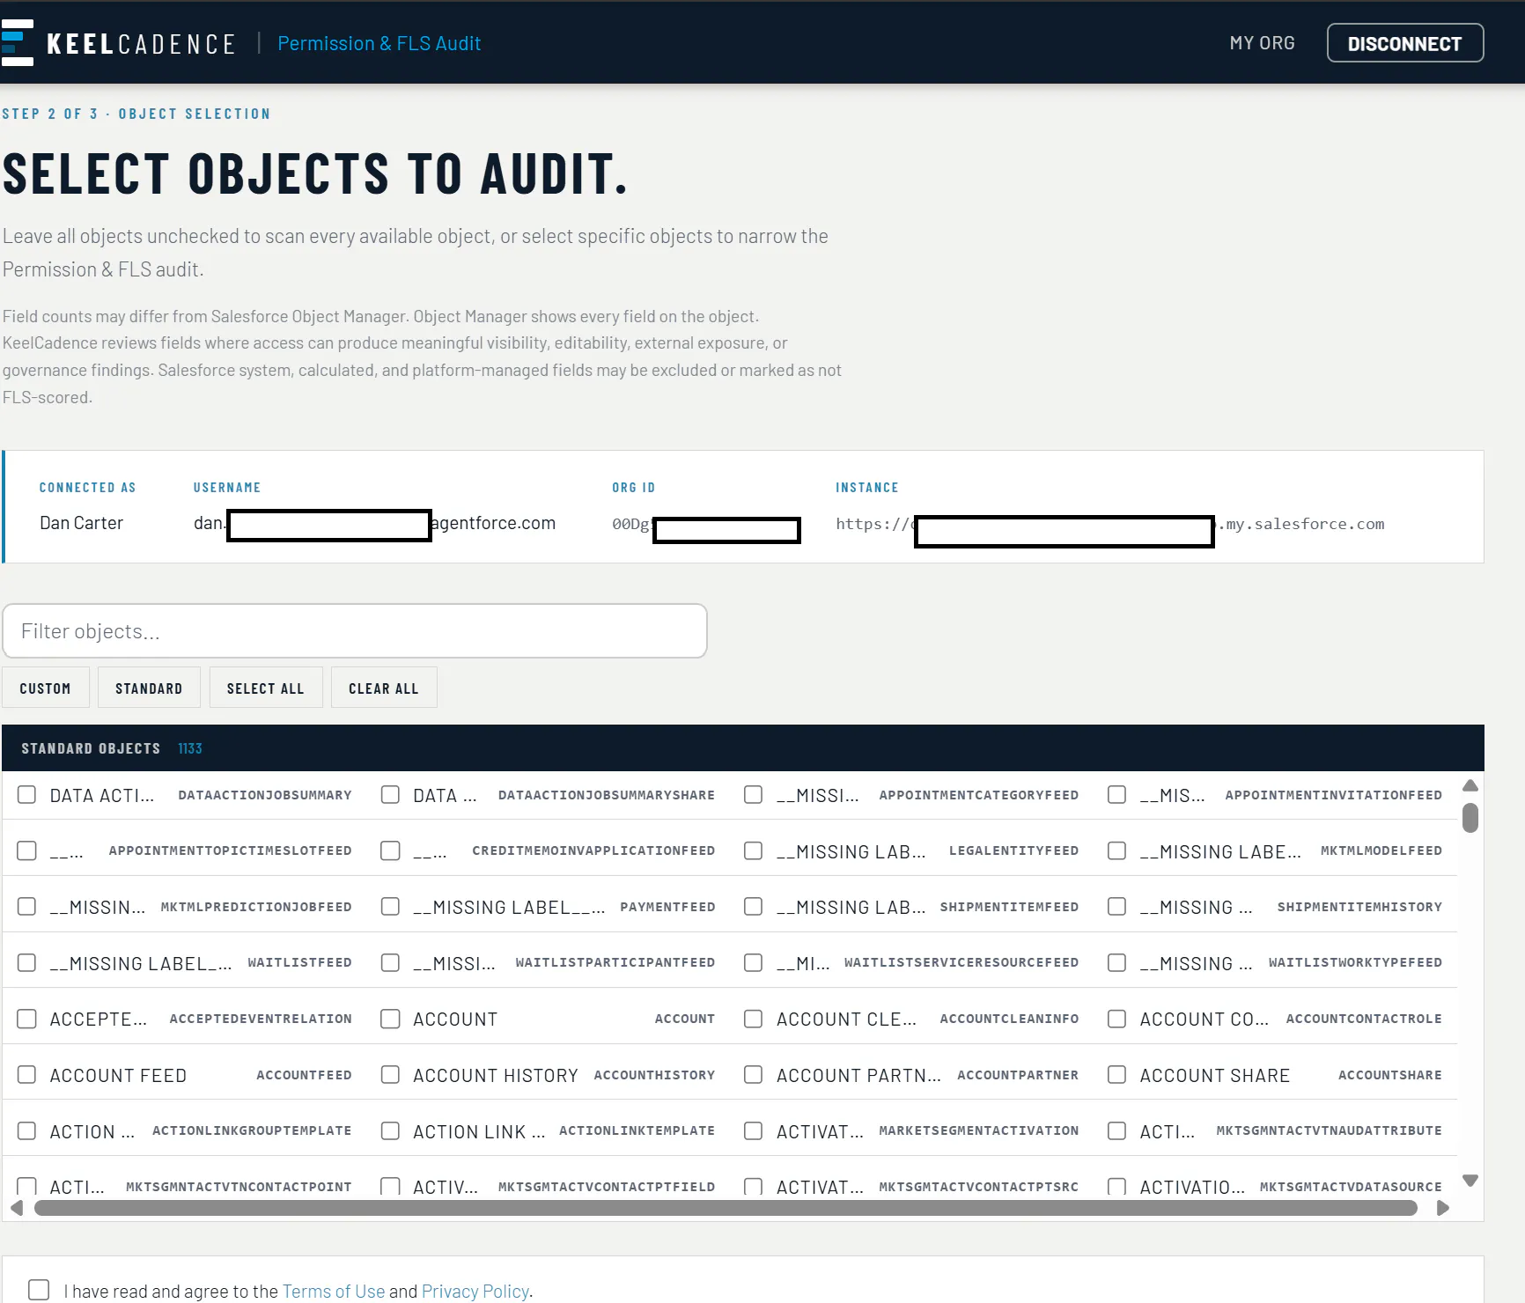Click the scroll up arrow in object list
The image size is (1525, 1303).
(x=1470, y=785)
